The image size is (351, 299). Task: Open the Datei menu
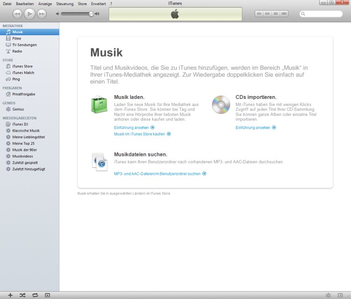tap(7, 4)
